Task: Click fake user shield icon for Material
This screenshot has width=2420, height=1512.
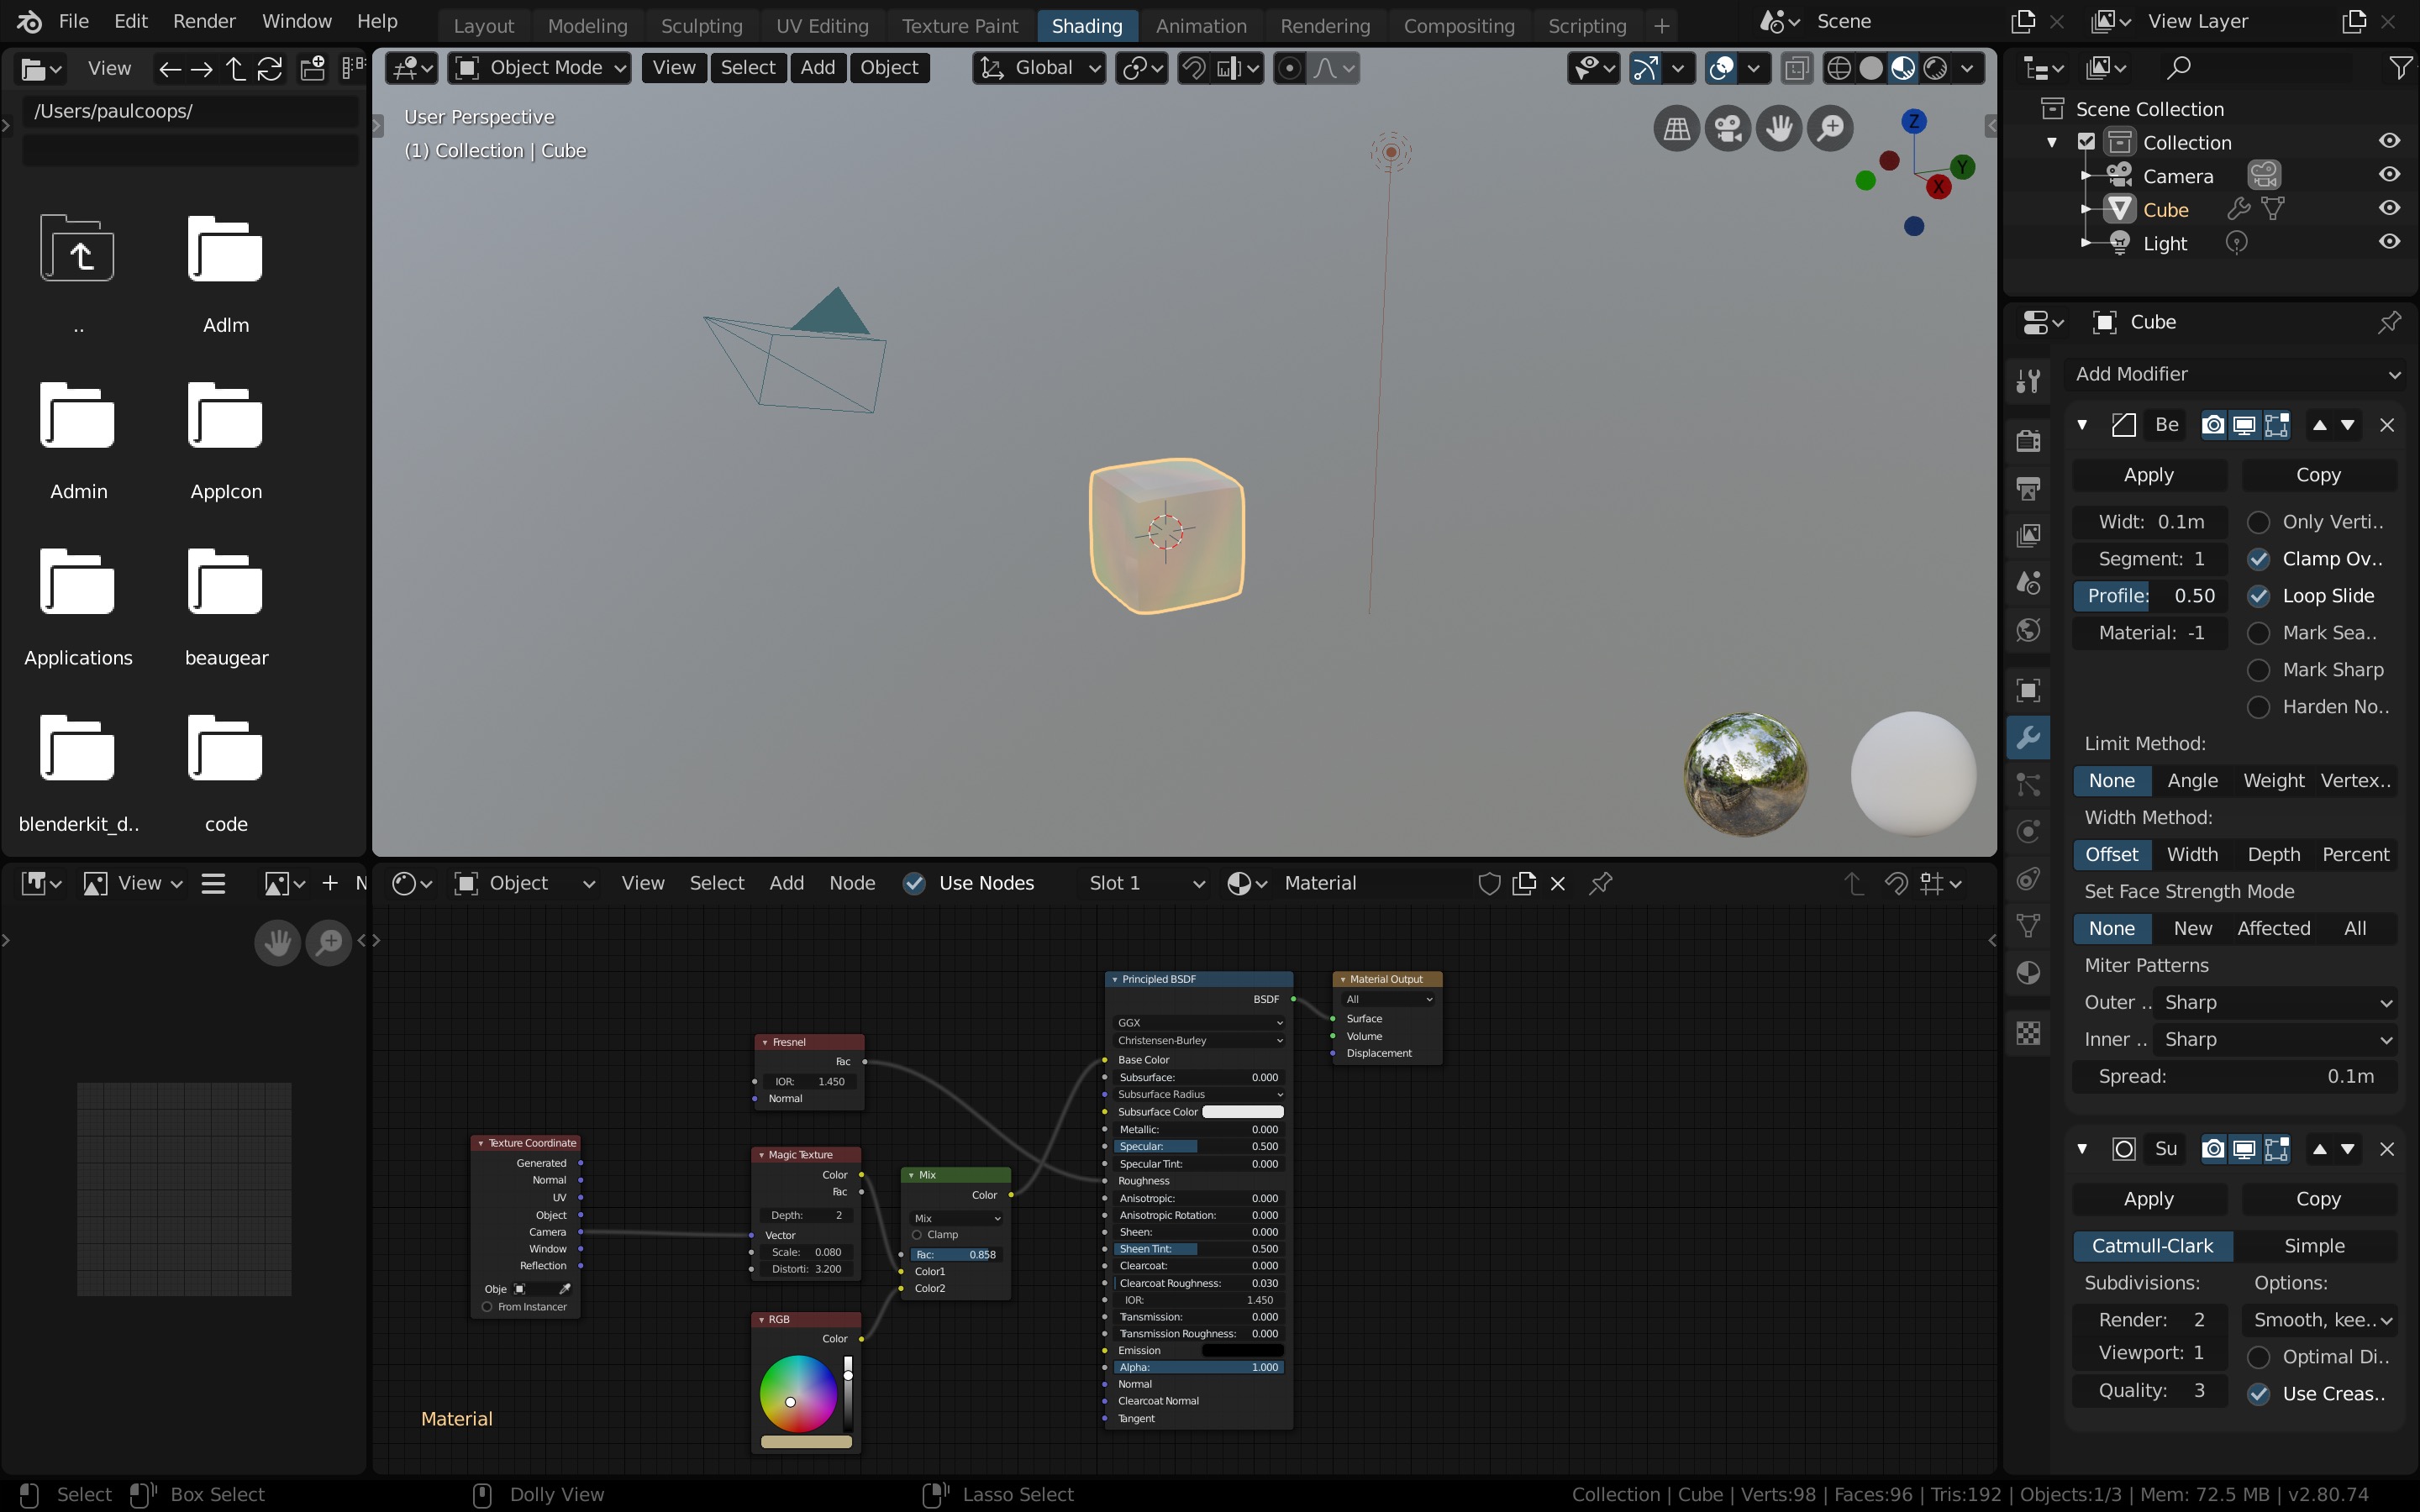Action: coord(1489,883)
